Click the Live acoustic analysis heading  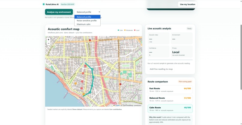(159, 28)
